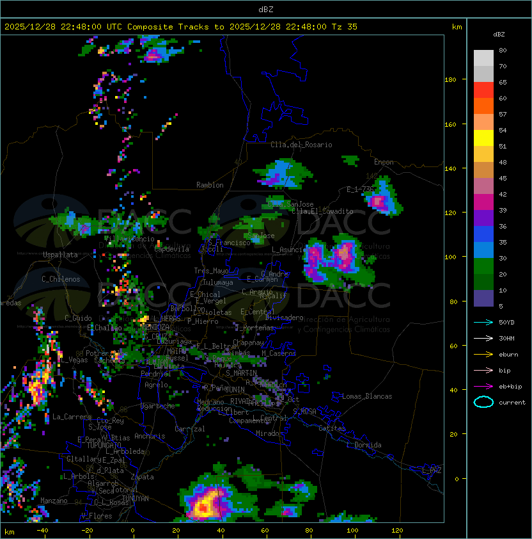Image resolution: width=532 pixels, height=539 pixels.
Task: Click the Uspallata map label
Action: pos(60,255)
